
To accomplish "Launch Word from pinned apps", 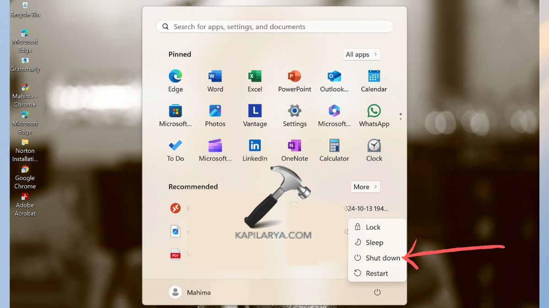I will click(x=215, y=81).
